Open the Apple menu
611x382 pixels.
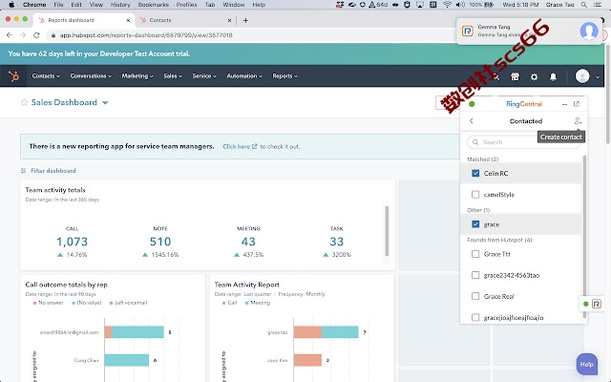pyautogui.click(x=11, y=5)
